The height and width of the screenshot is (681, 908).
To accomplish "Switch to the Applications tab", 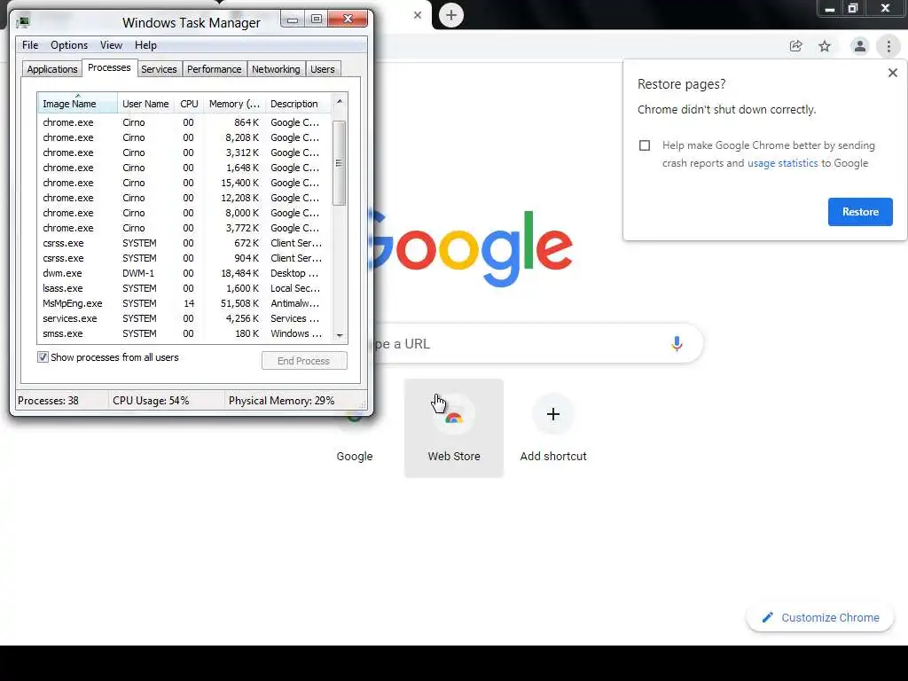I will (52, 69).
